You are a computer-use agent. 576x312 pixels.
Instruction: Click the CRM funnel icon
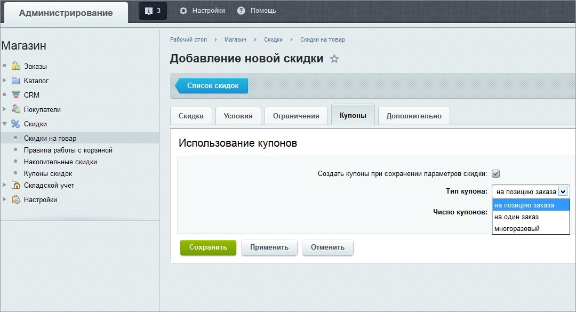click(x=16, y=95)
